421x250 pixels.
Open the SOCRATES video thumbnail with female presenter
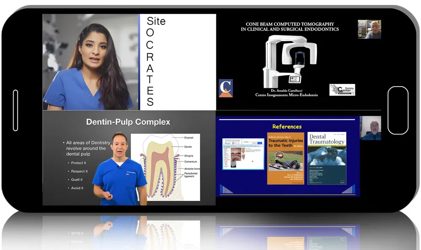[129, 62]
